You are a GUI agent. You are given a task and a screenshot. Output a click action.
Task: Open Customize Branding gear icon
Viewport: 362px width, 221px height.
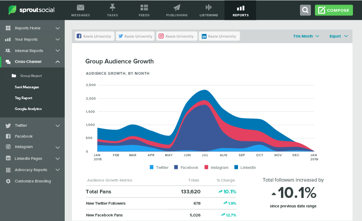coord(8,181)
